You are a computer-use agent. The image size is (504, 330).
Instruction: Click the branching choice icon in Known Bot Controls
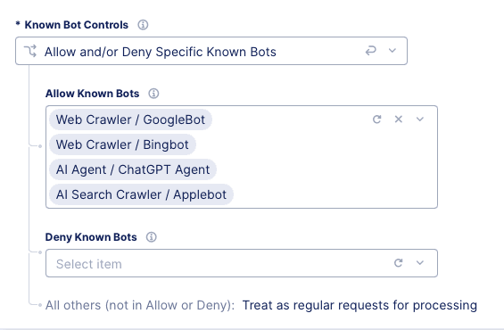[x=30, y=51]
